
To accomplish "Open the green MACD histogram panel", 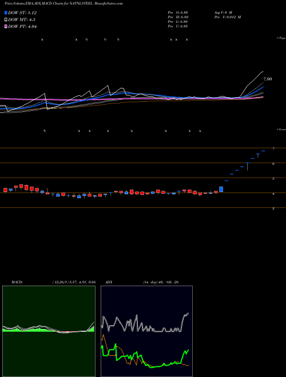I will coord(49,331).
